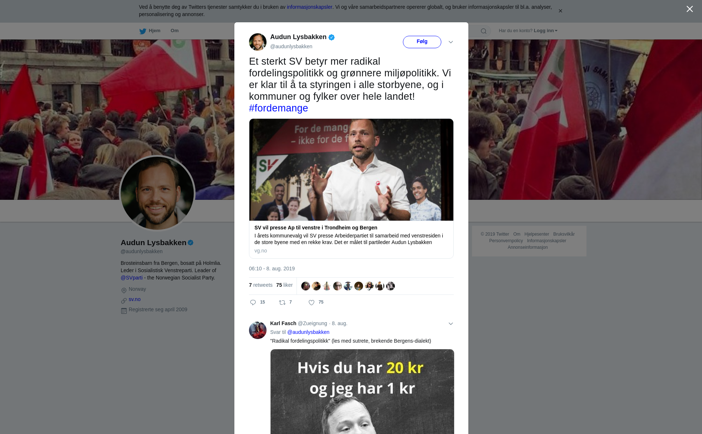Screen dimensions: 702x434
Task: Open the Om menu item
Action: pos(175,31)
